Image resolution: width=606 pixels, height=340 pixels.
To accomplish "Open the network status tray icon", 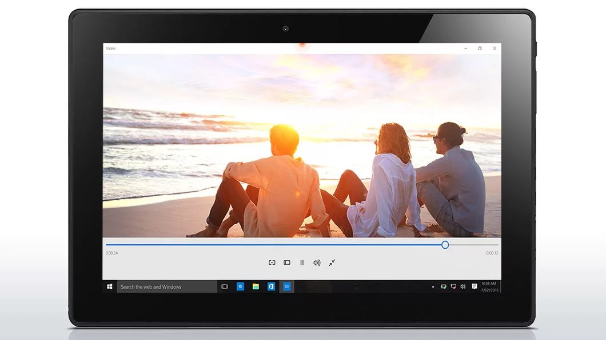I will [x=453, y=286].
